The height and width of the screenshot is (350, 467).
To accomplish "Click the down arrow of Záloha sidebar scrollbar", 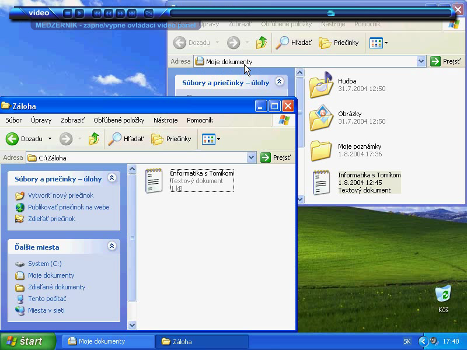I will 133,325.
